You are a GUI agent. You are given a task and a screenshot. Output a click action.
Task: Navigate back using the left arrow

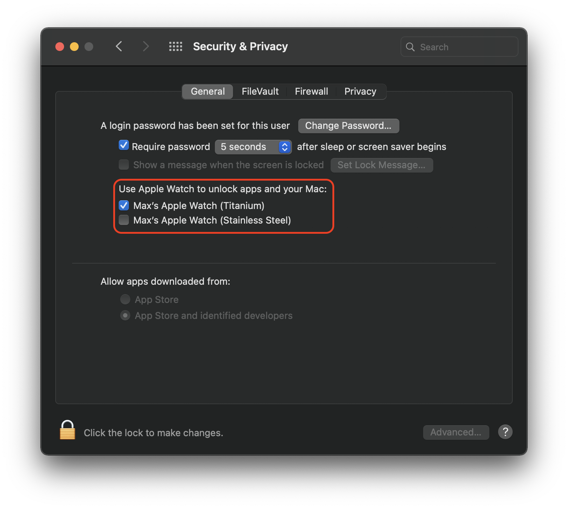point(119,46)
